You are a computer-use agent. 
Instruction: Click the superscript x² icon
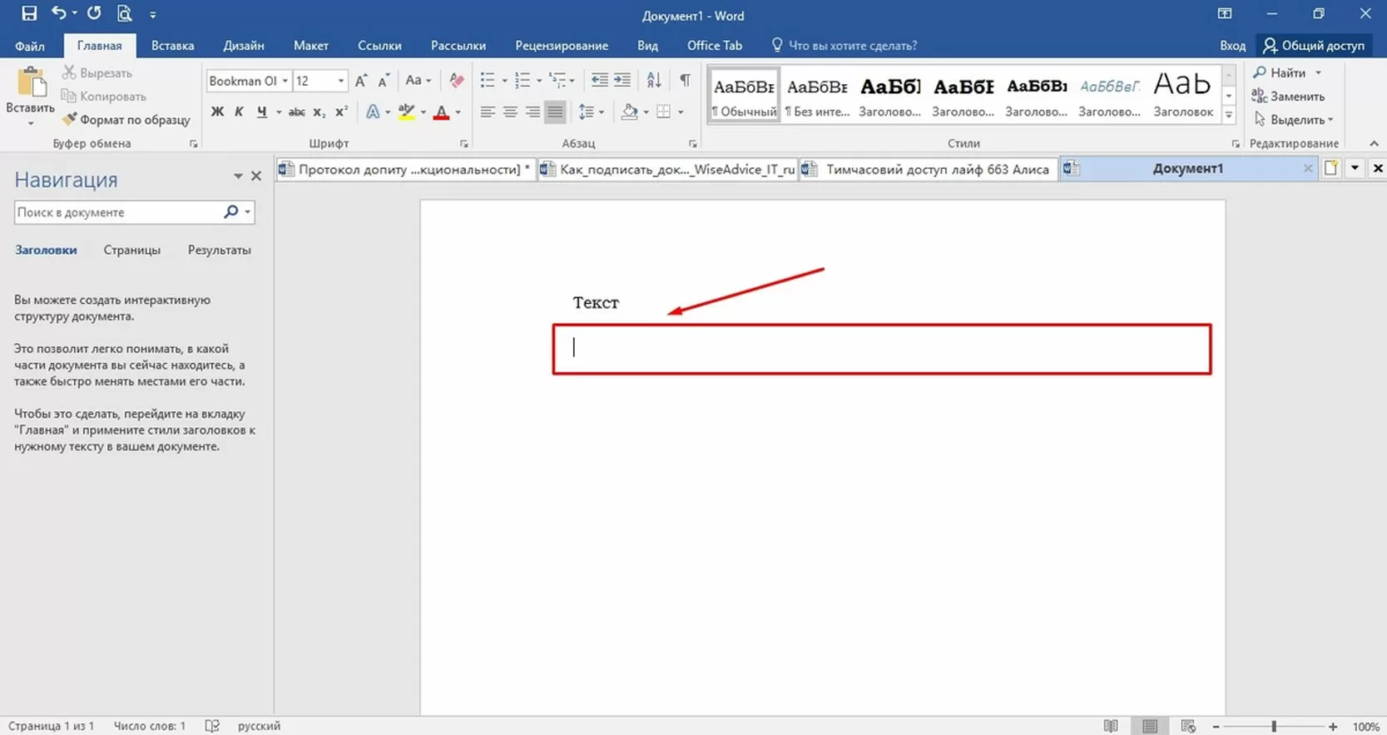pos(341,112)
